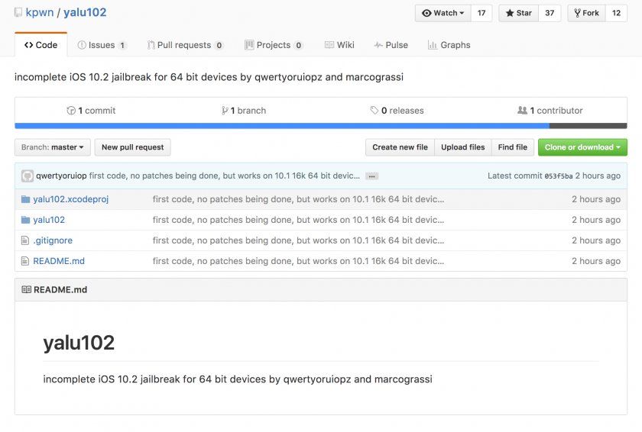View the 1 branch list
The width and height of the screenshot is (642, 432).
click(244, 111)
